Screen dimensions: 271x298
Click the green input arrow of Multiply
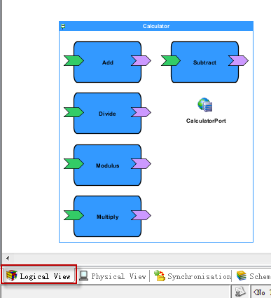coord(74,215)
